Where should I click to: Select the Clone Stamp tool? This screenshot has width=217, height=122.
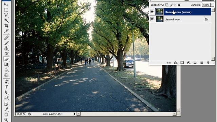[6, 48]
